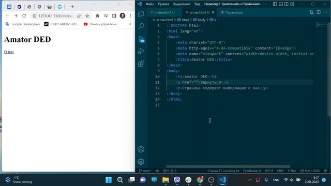Open the Правка menu
This screenshot has height=186, width=331.
[x=163, y=4]
